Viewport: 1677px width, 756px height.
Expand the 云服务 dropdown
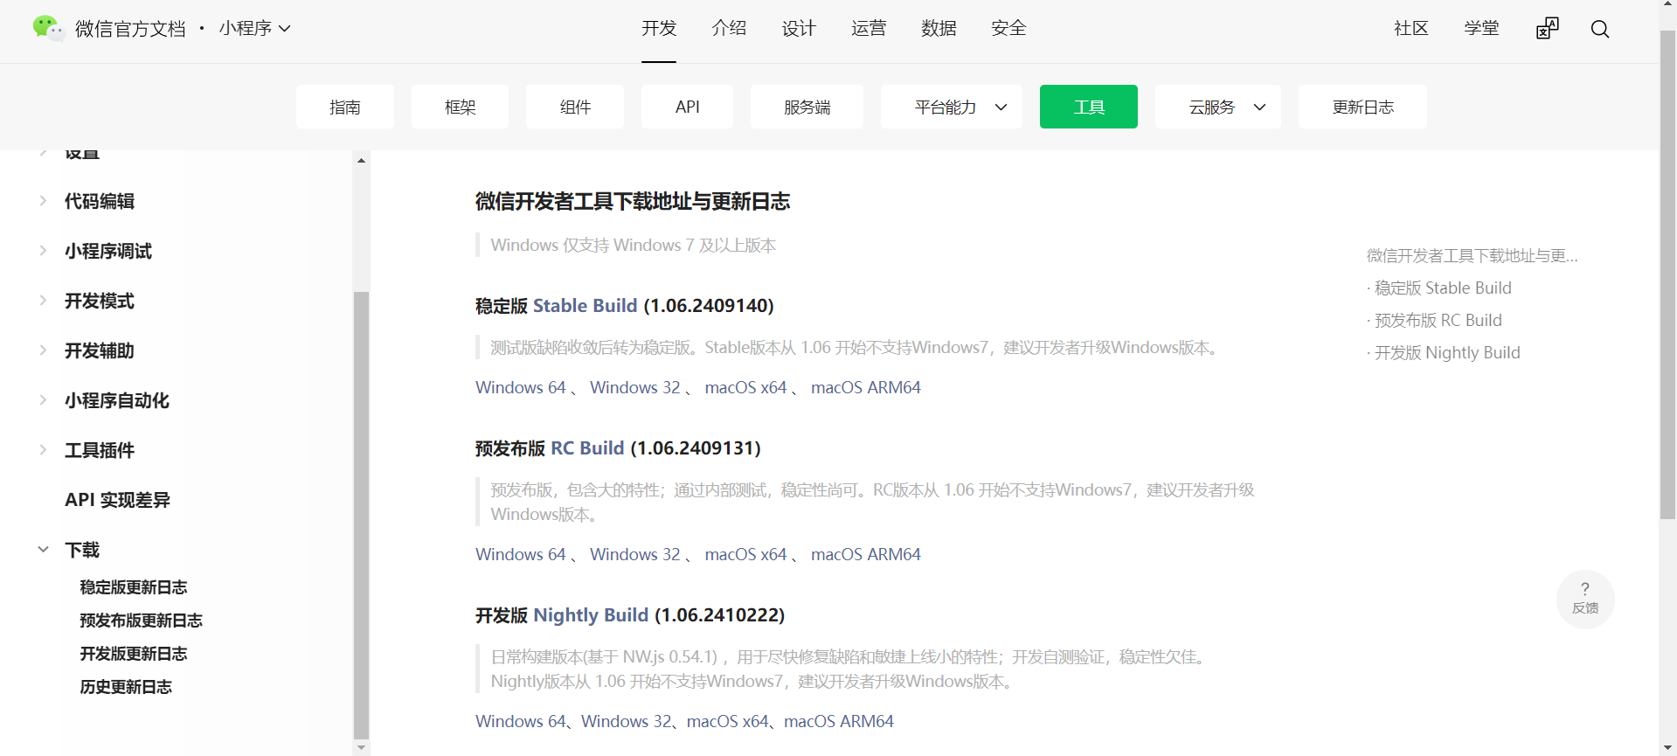(x=1218, y=107)
